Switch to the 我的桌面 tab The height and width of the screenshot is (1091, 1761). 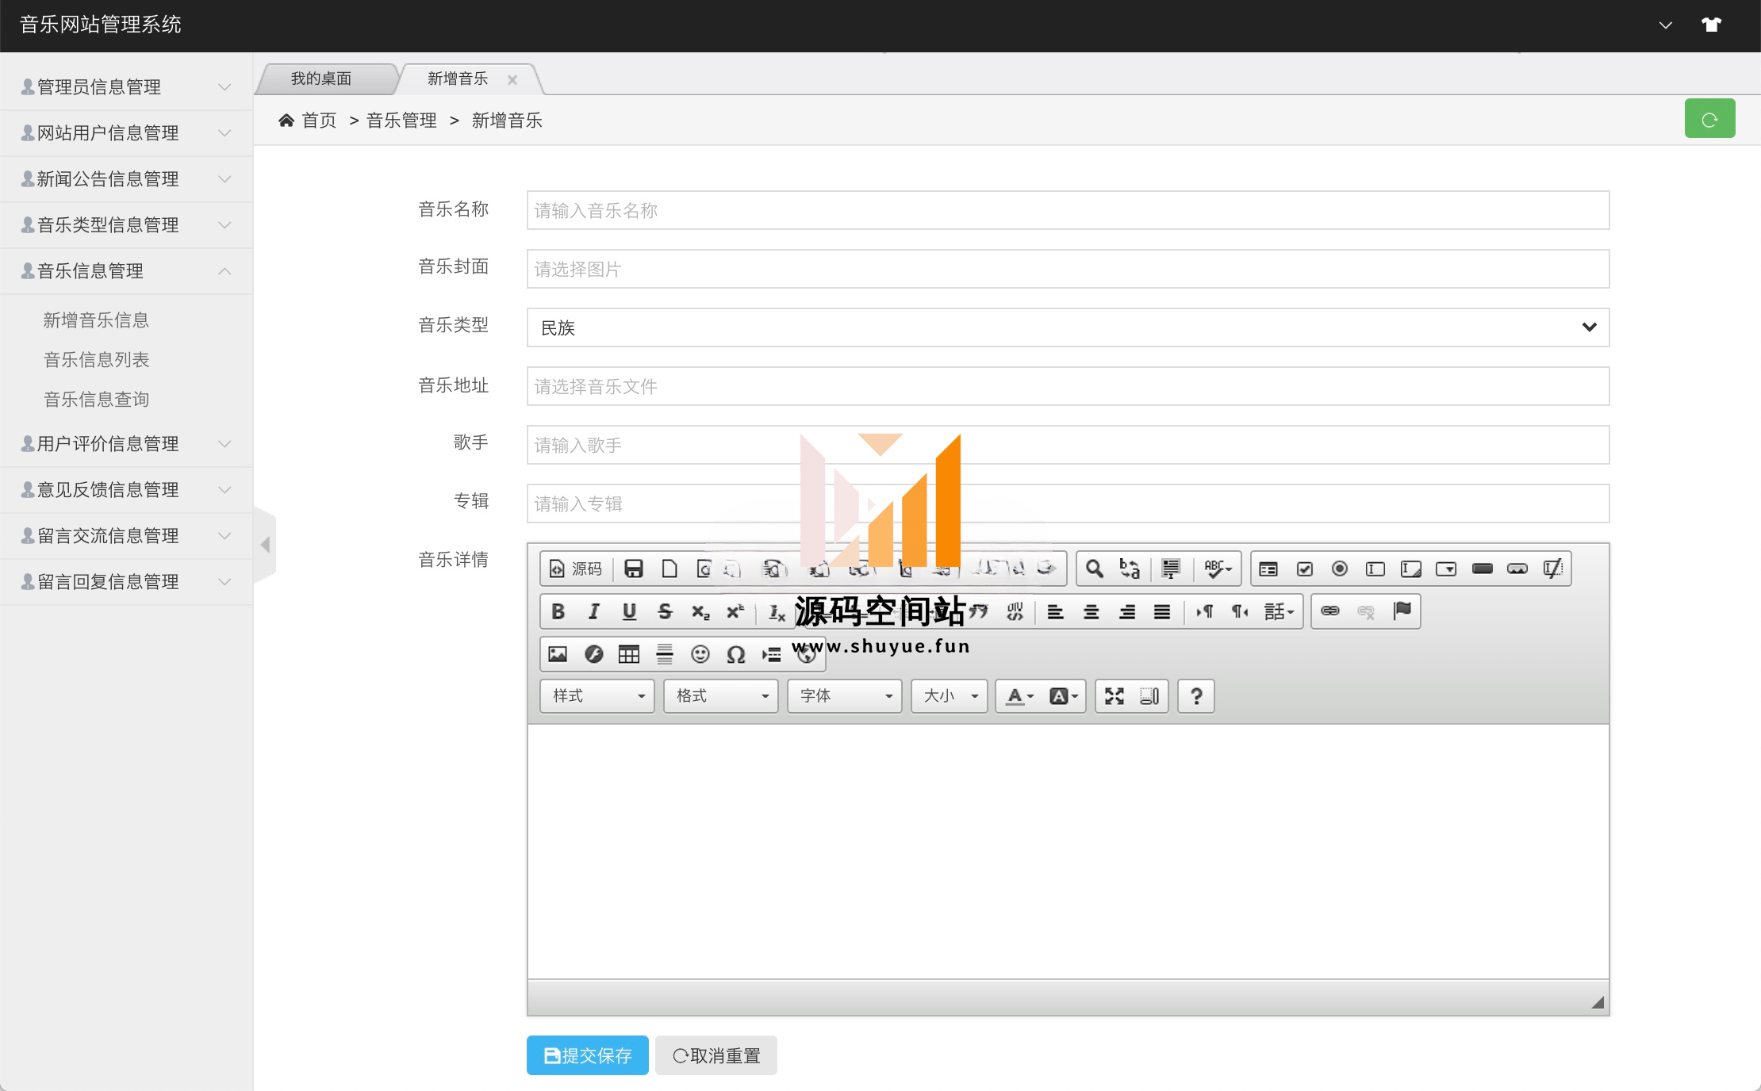(321, 78)
